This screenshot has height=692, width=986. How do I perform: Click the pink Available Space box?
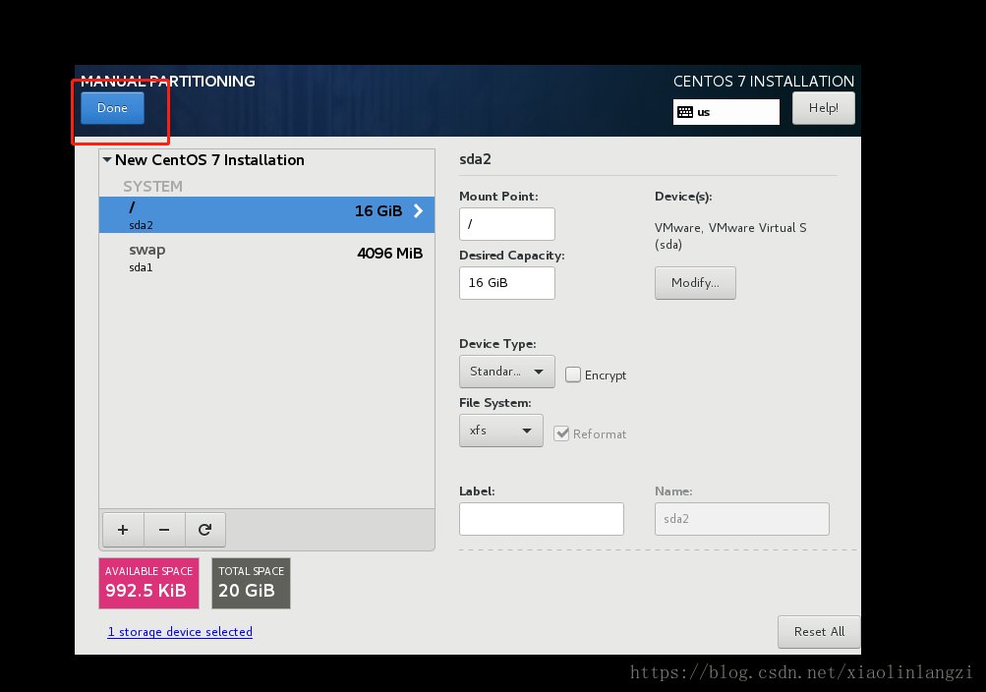[148, 584]
